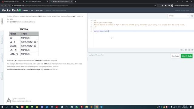
Task: Close the Solve SQL browser tab
Action: [48, 2]
